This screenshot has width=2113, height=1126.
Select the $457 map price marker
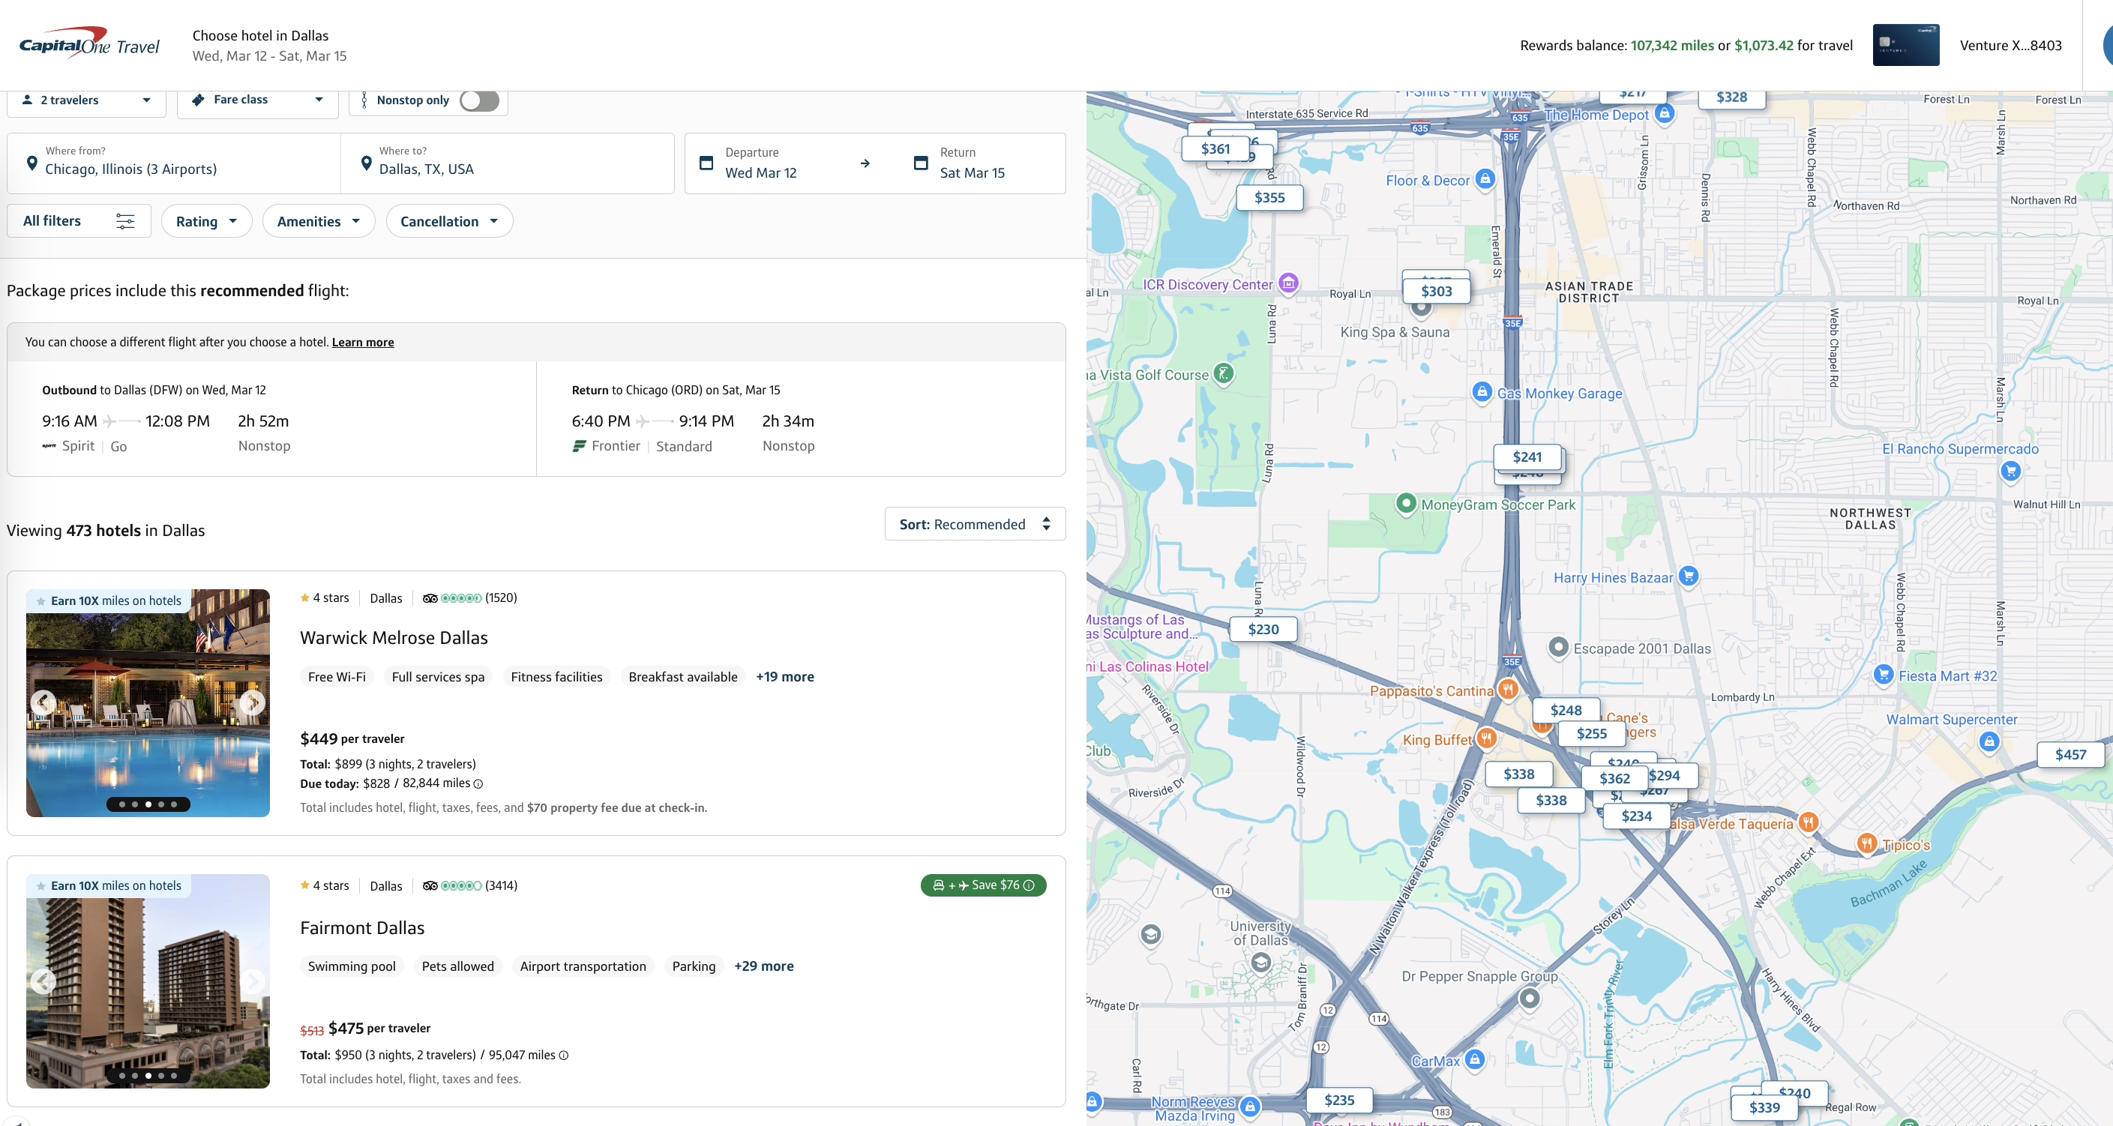point(2070,754)
